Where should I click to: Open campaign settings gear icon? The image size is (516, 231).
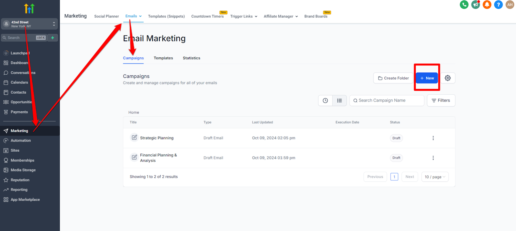pos(448,78)
